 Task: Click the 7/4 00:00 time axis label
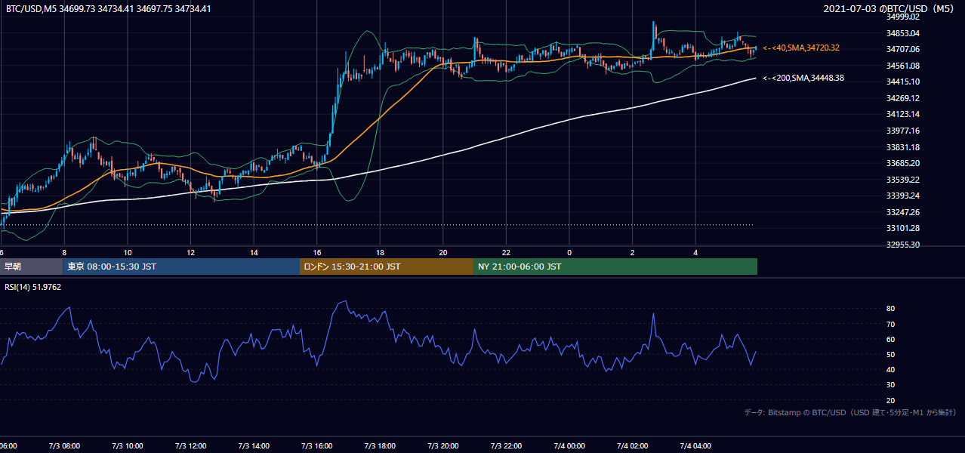569,446
